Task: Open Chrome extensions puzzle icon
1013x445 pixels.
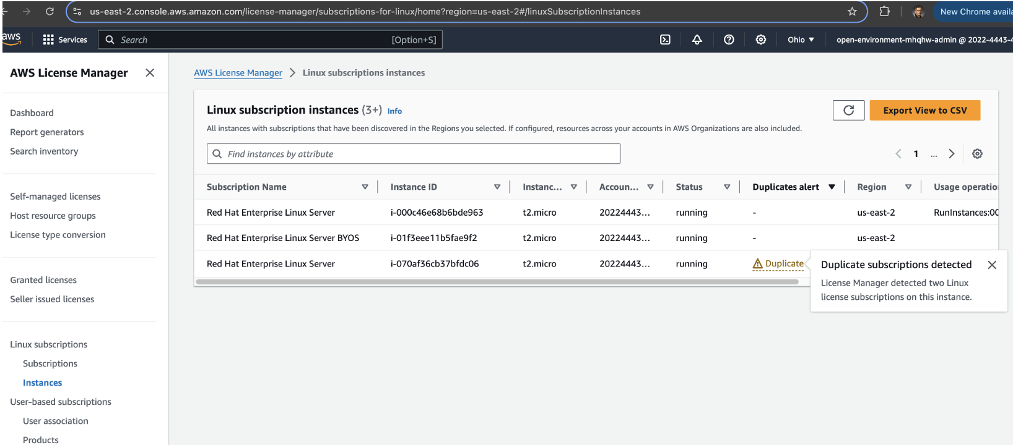Action: 884,11
